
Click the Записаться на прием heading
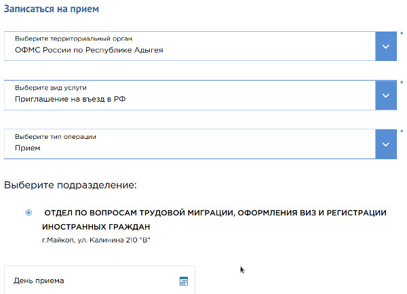point(52,9)
